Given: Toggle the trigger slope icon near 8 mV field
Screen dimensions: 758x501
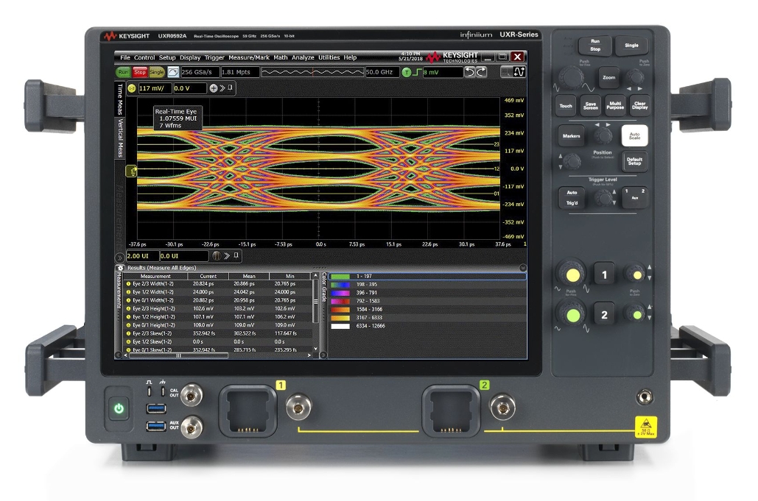Looking at the screenshot, I should 418,73.
